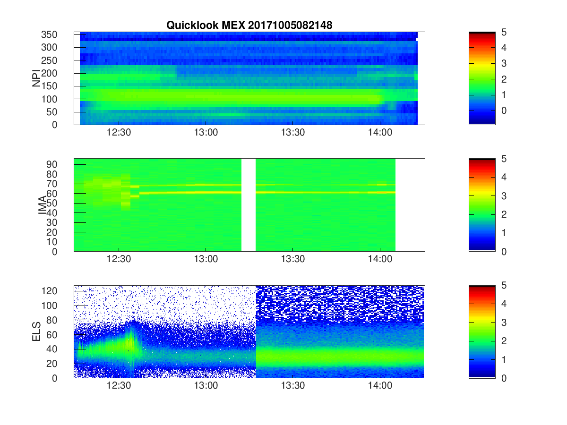This screenshot has width=567, height=425.
Task: Click the 13:30 tick under the IMA panel
Action: point(293,260)
